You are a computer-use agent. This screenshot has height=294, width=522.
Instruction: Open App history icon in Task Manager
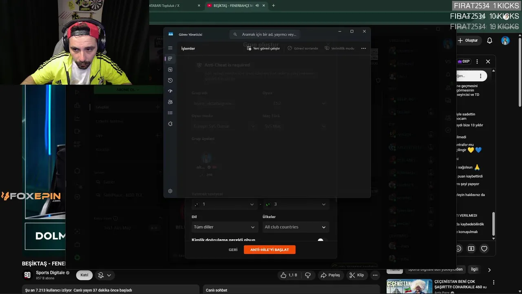pyautogui.click(x=170, y=80)
